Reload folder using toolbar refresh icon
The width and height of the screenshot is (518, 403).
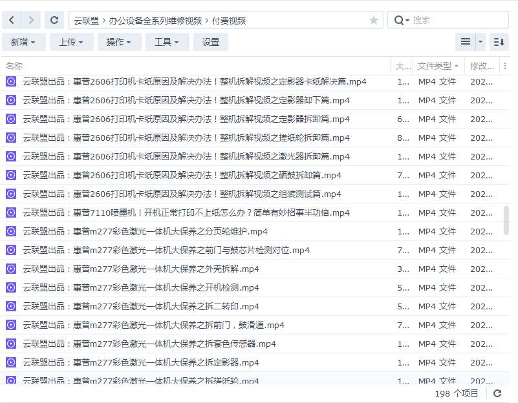tap(54, 20)
